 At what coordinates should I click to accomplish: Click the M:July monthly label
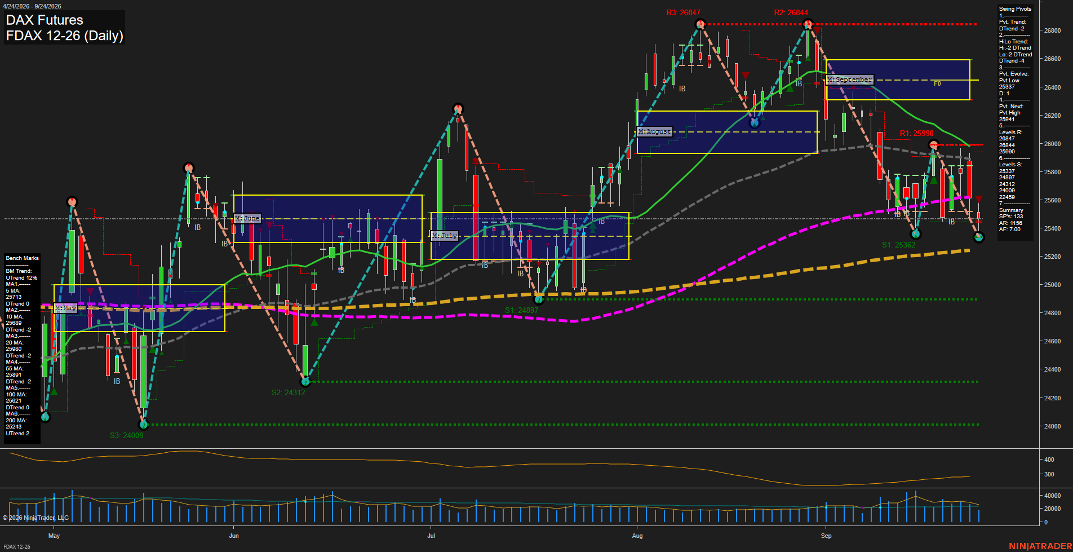coord(445,236)
